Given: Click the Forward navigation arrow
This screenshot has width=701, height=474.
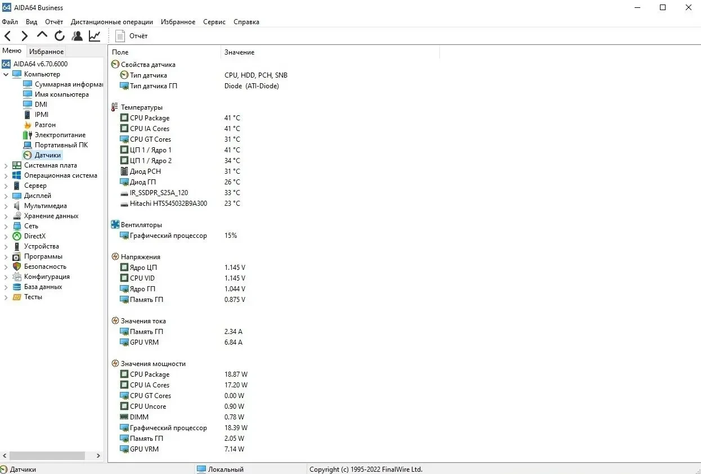Looking at the screenshot, I should (24, 36).
